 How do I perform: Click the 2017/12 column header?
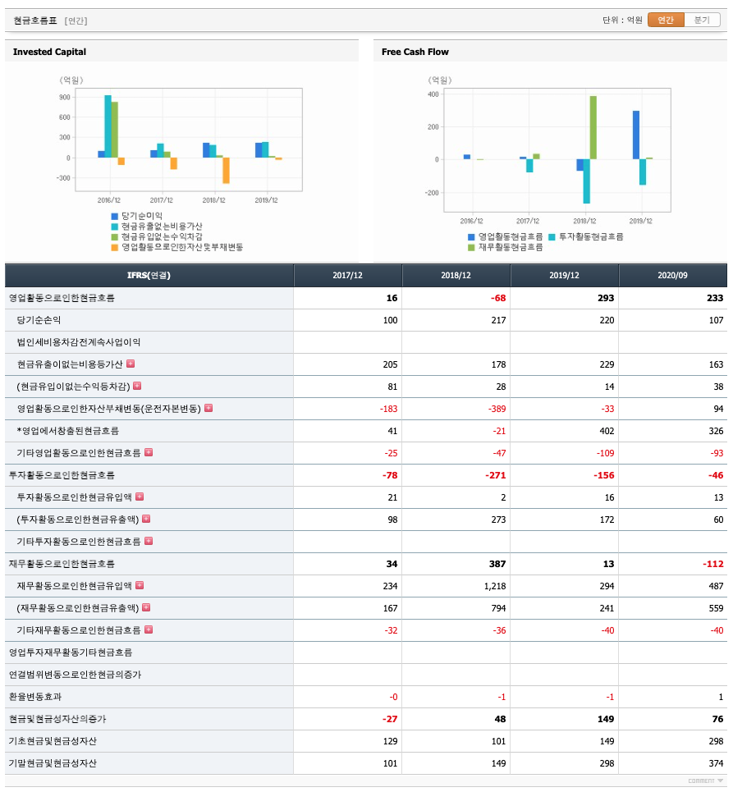click(x=347, y=275)
